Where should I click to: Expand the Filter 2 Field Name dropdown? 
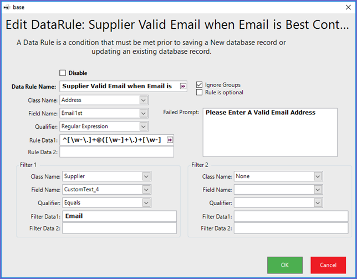[317, 190]
